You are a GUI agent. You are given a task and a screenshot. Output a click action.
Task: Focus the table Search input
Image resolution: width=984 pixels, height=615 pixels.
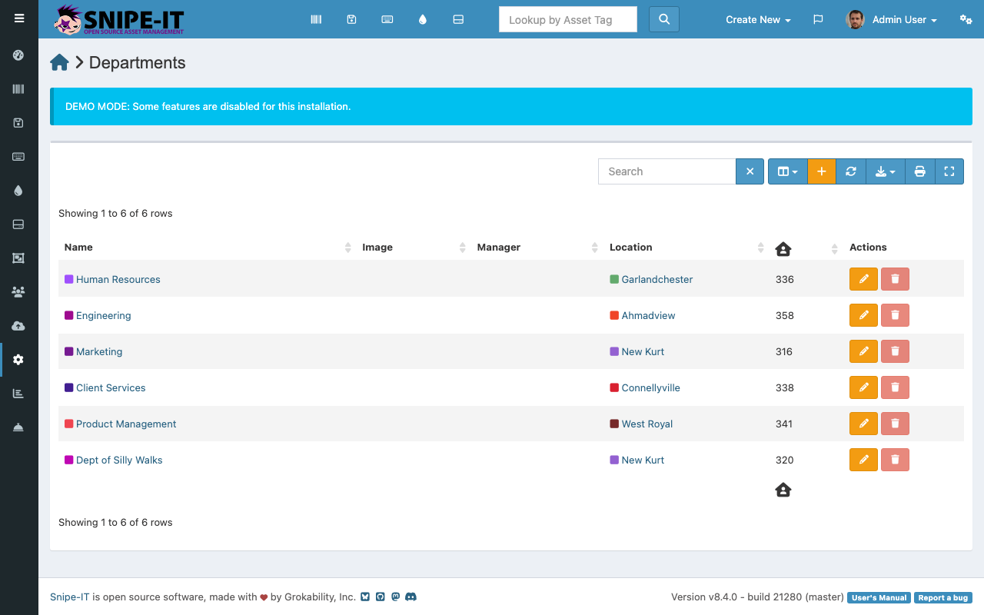click(667, 171)
